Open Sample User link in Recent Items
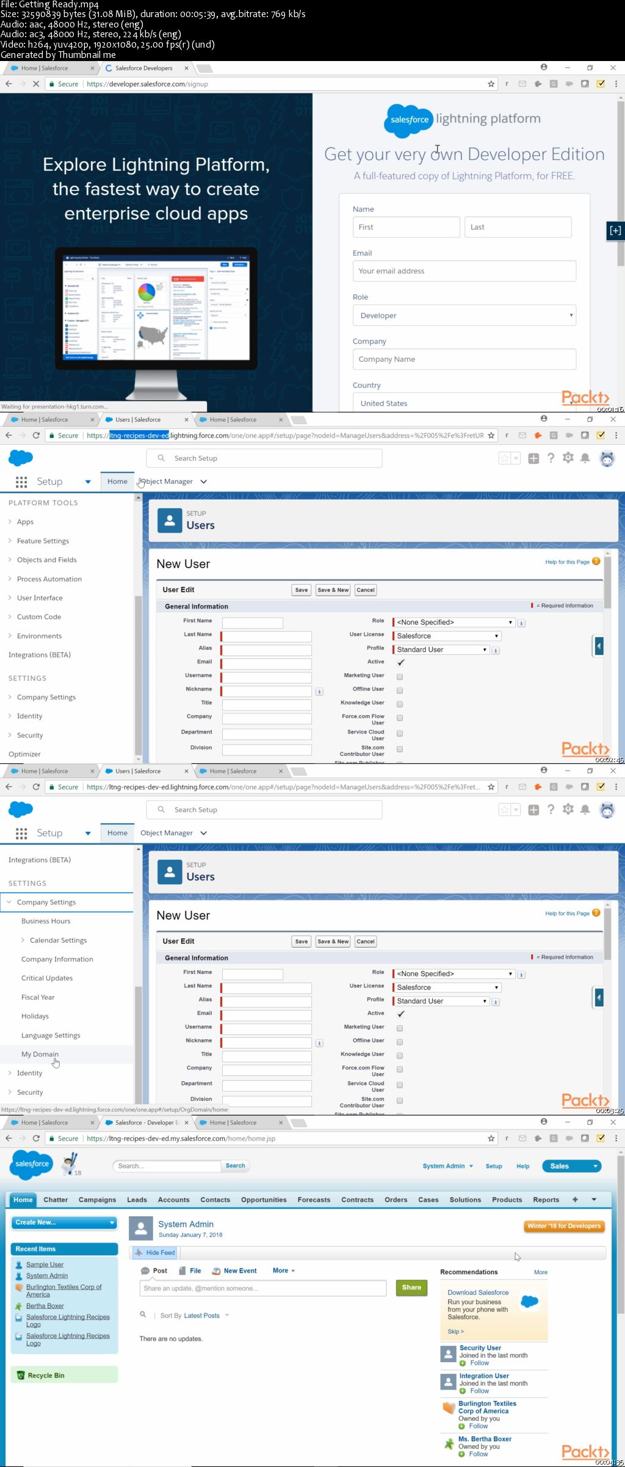The image size is (625, 1467). tap(45, 1264)
